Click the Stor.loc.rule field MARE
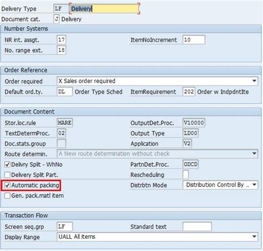This screenshot has height=251, width=263. 65,122
